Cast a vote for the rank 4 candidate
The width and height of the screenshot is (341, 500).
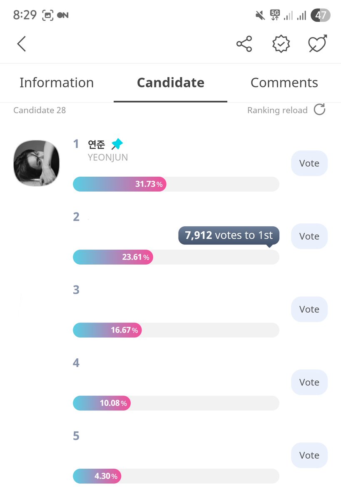pyautogui.click(x=309, y=382)
